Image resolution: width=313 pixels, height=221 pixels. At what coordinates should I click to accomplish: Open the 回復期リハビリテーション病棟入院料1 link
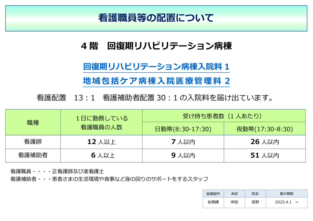[156, 67]
